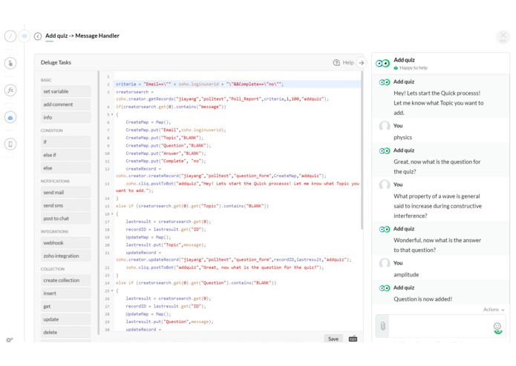516x366 pixels.
Task: Select the 'delete' collection task
Action: 65,332
